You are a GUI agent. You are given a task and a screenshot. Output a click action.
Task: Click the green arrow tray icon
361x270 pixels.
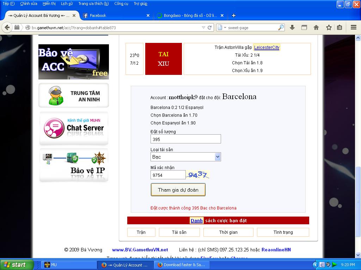click(334, 265)
